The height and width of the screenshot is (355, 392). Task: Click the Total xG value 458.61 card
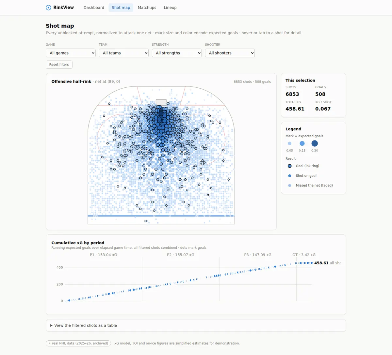pyautogui.click(x=295, y=109)
